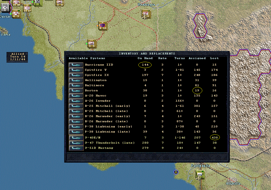The image size is (271, 190).
Task: Click the P-47 Thunderbolt (late) icon
Action: [x=76, y=143]
